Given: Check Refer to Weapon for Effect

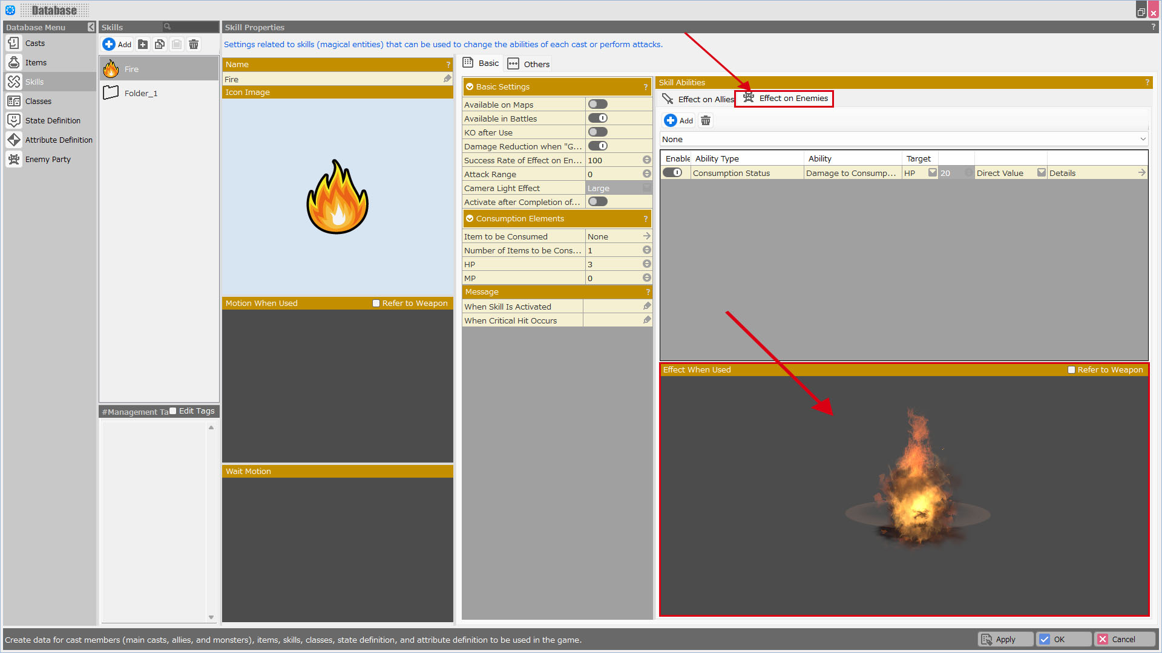Looking at the screenshot, I should click(1071, 370).
